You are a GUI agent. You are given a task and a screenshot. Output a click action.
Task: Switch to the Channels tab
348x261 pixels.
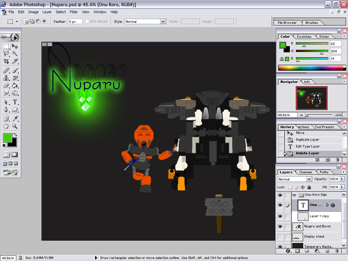[306, 172]
